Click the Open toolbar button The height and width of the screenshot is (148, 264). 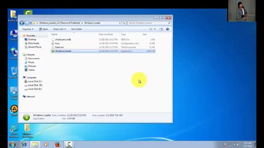[43, 29]
